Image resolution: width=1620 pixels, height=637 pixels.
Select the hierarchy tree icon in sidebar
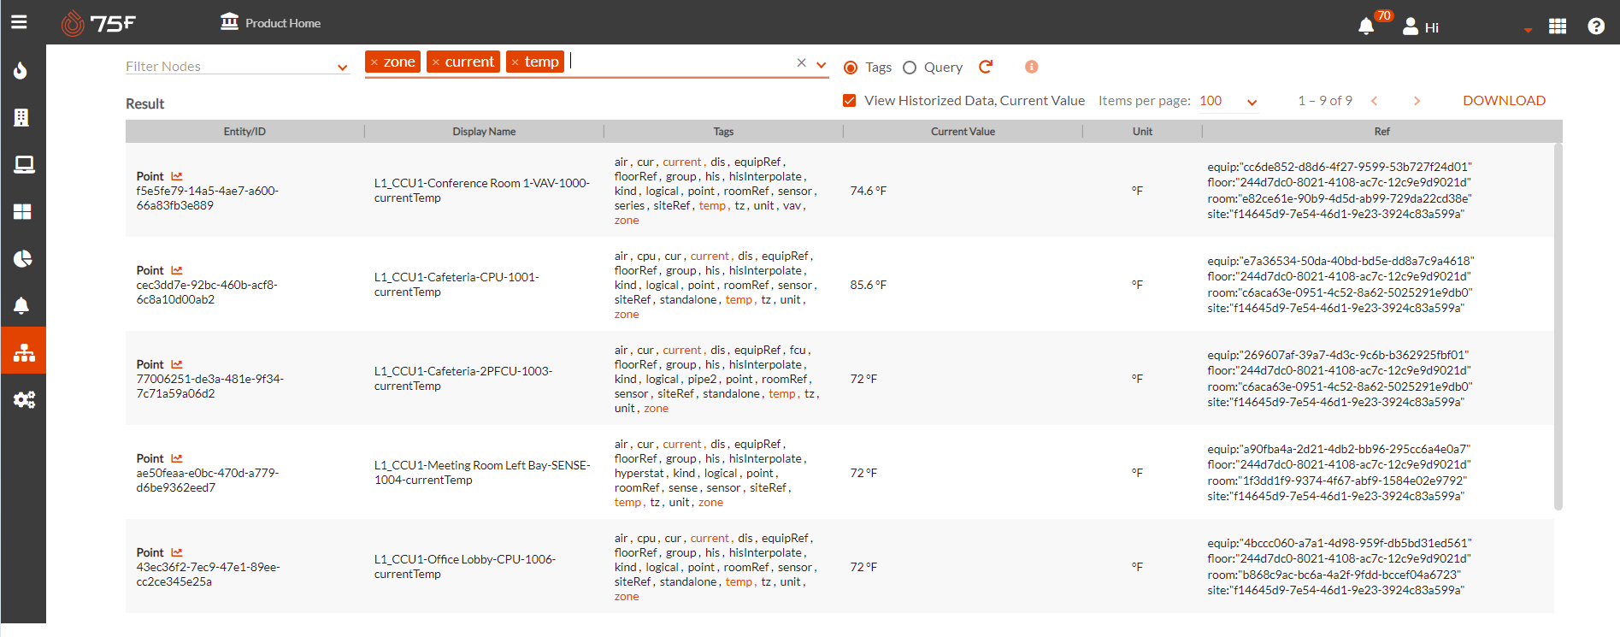point(24,351)
